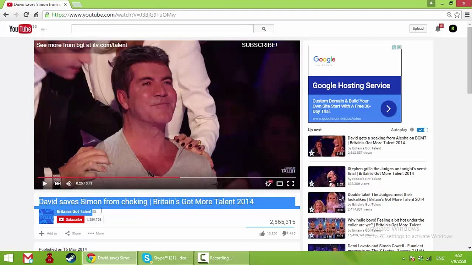Open the YouTube home logo
This screenshot has height=265, width=472.
[20, 29]
